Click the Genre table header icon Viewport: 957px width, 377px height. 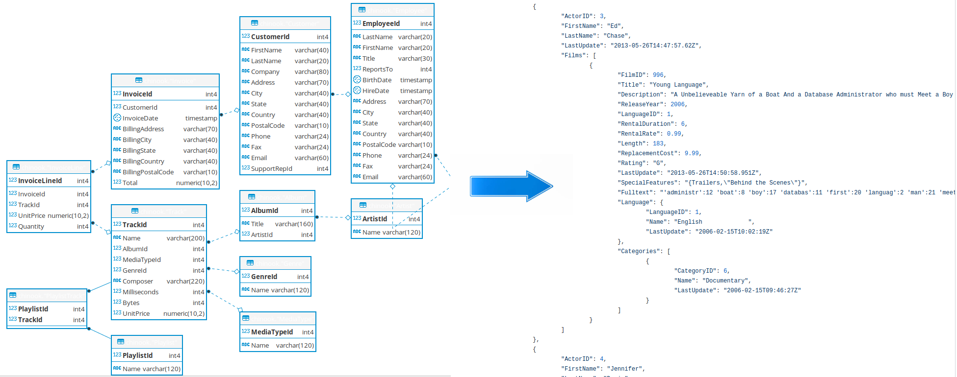(x=250, y=263)
